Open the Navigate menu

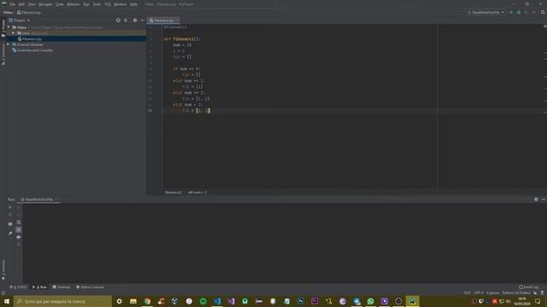click(45, 4)
